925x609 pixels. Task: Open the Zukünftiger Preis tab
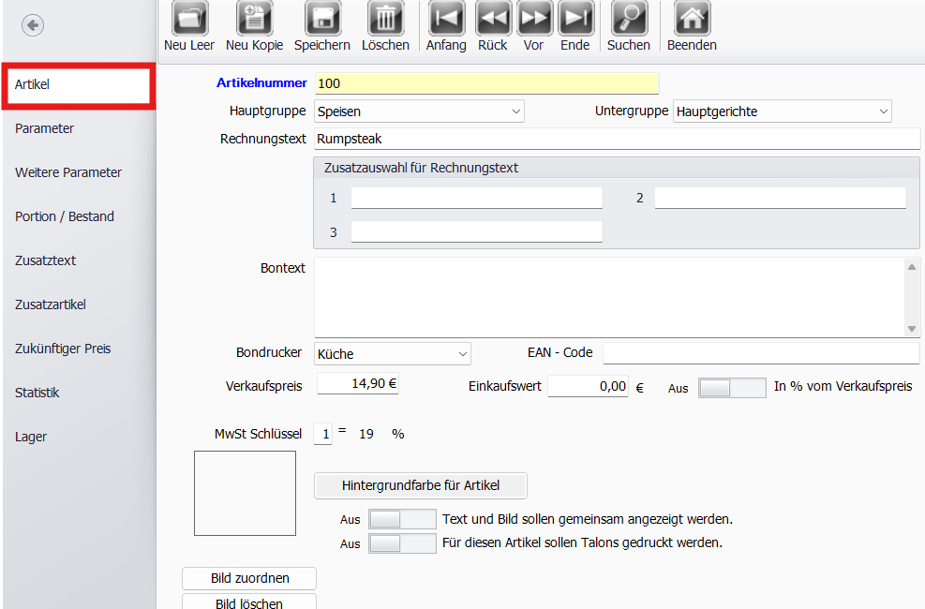pyautogui.click(x=79, y=349)
